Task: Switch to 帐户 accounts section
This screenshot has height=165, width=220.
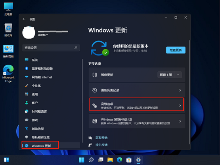Action: [x=51, y=103]
